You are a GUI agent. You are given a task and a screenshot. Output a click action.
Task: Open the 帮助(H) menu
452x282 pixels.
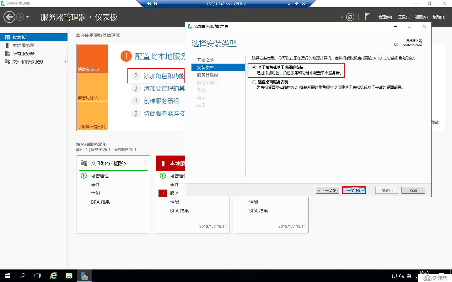439,17
